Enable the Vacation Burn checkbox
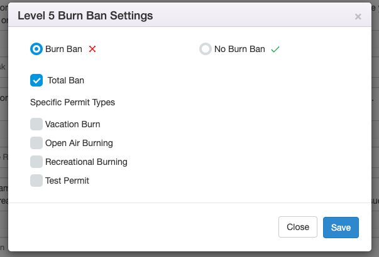The image size is (379, 257). click(x=36, y=124)
